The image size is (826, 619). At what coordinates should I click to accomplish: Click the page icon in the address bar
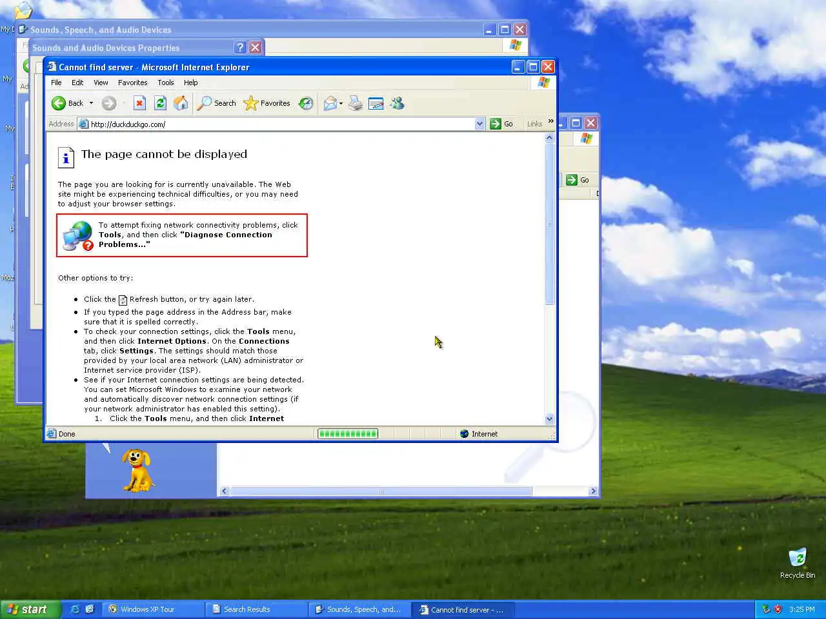(x=83, y=124)
